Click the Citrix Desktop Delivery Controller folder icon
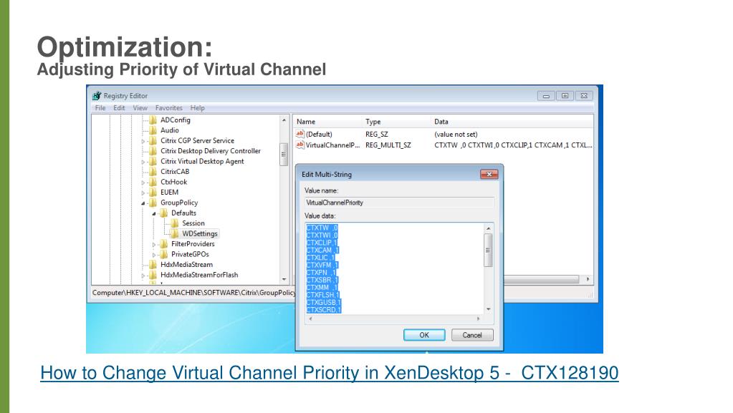This screenshot has width=733, height=413. (x=153, y=151)
